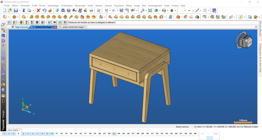Click the safety glasses render mode icon

[164, 10]
